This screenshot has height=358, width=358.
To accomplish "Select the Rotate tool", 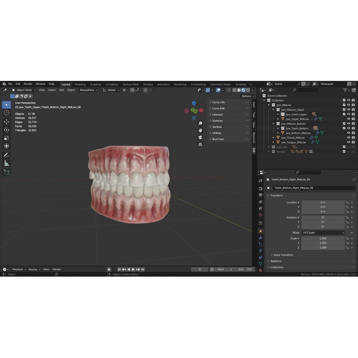I will (7, 129).
